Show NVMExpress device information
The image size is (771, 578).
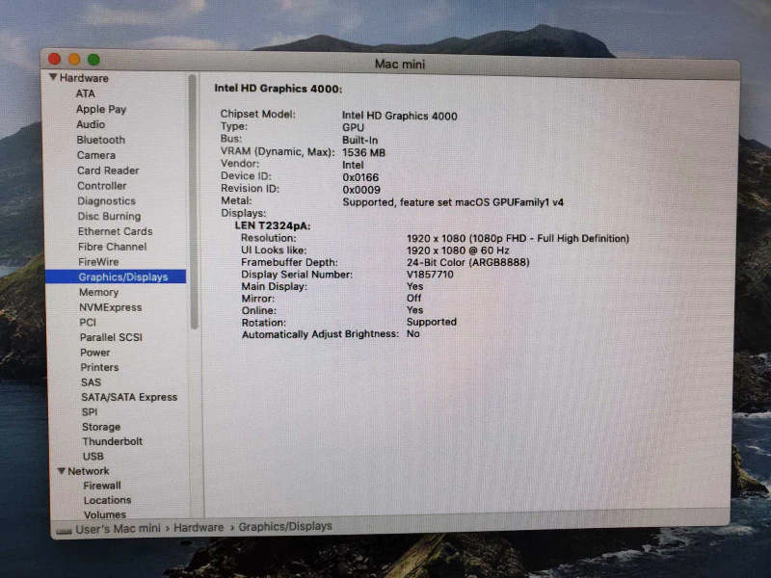pyautogui.click(x=110, y=307)
